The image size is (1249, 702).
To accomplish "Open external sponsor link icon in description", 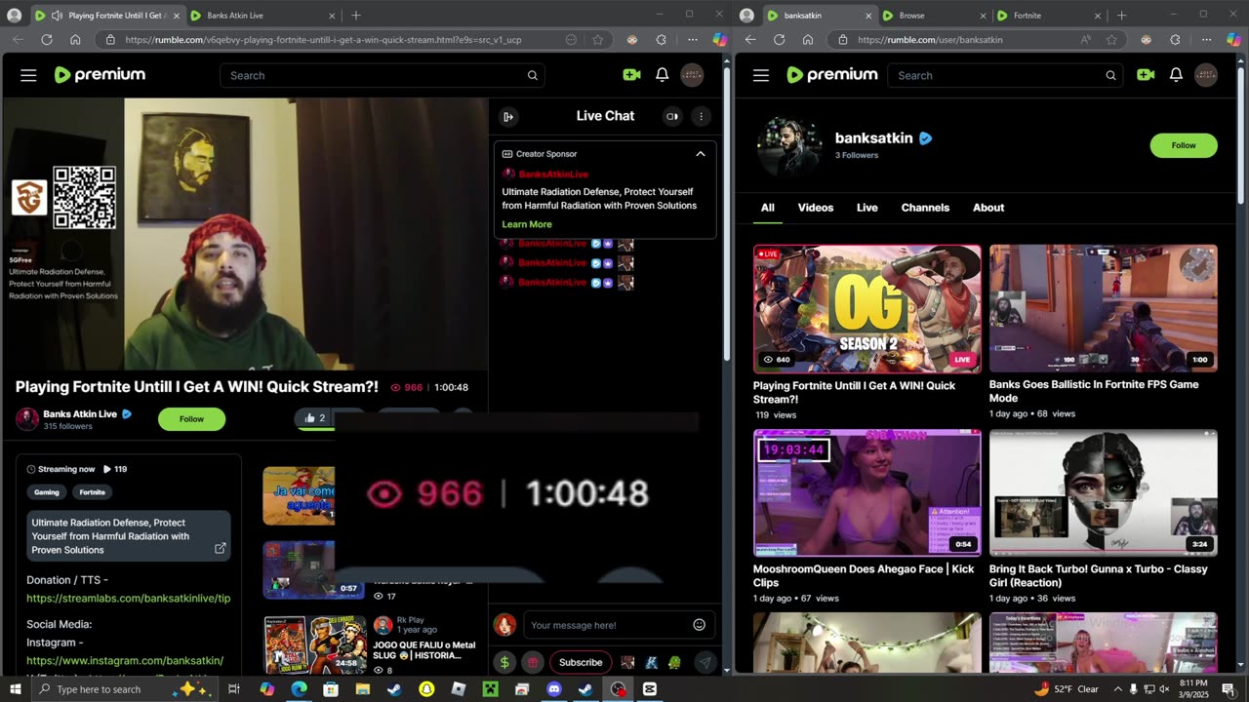I will [220, 548].
